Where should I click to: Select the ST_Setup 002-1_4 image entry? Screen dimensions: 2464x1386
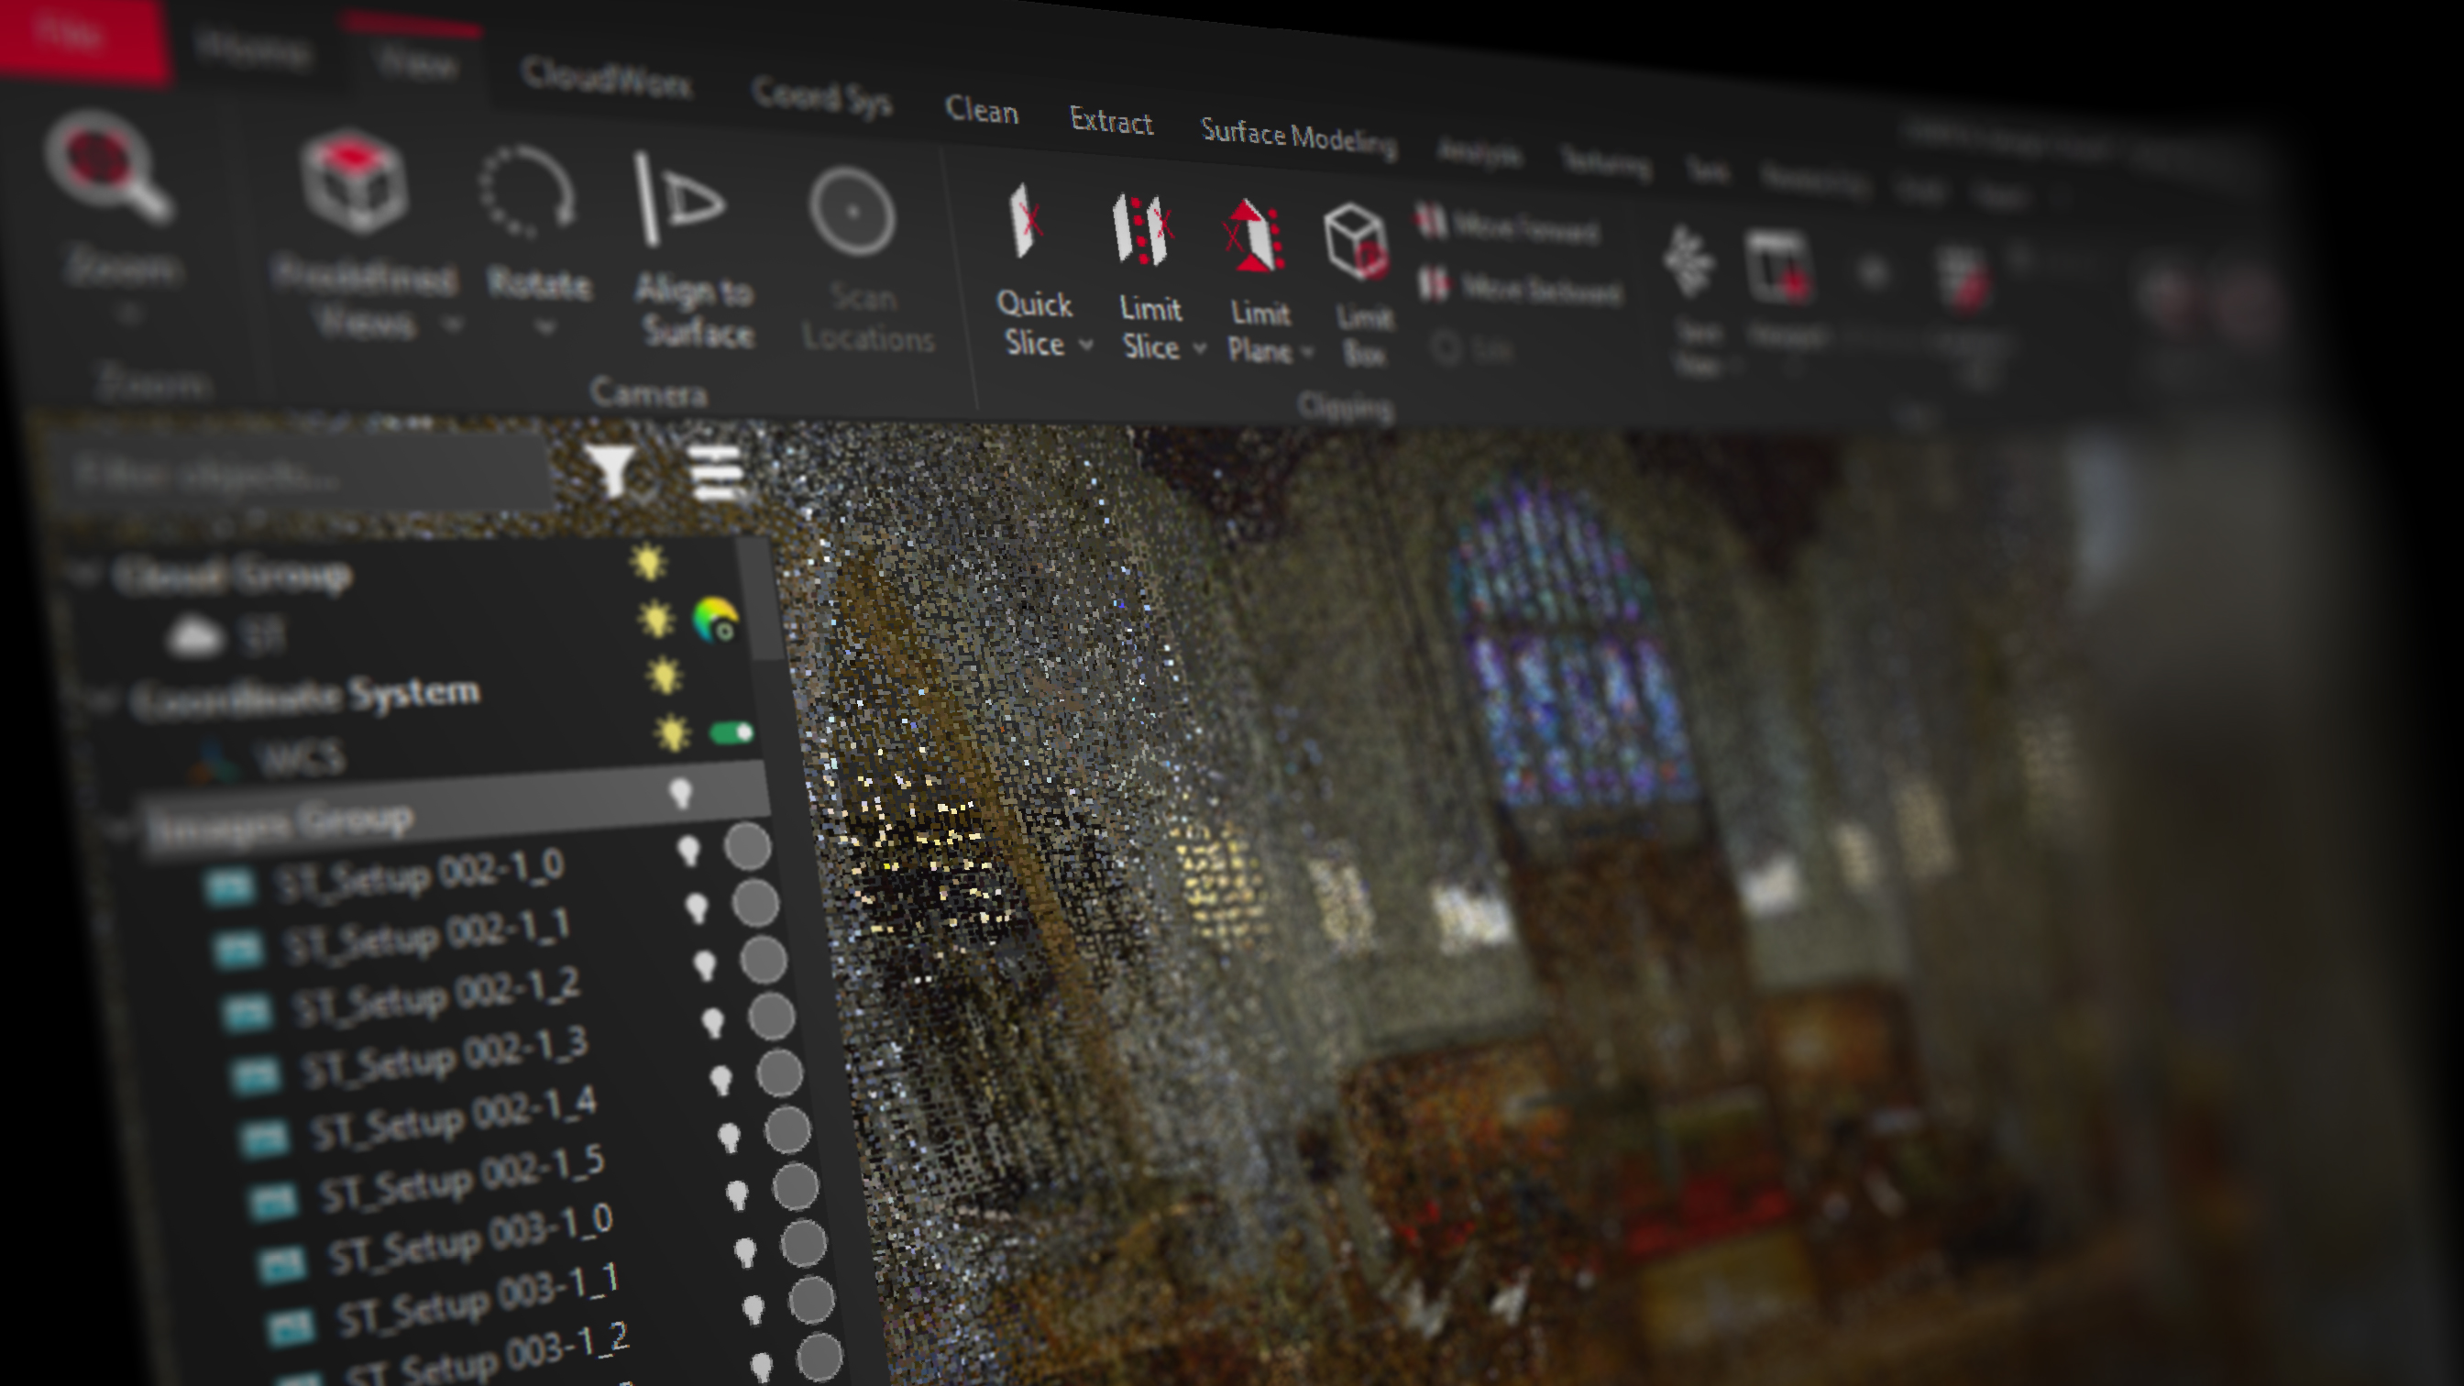pyautogui.click(x=454, y=1118)
